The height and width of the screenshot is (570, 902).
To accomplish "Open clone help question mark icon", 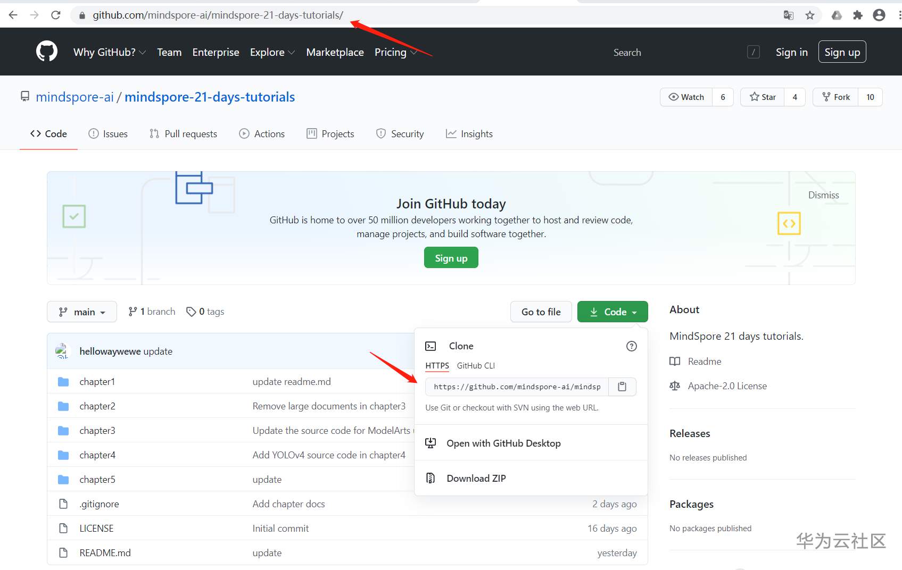I will (632, 346).
